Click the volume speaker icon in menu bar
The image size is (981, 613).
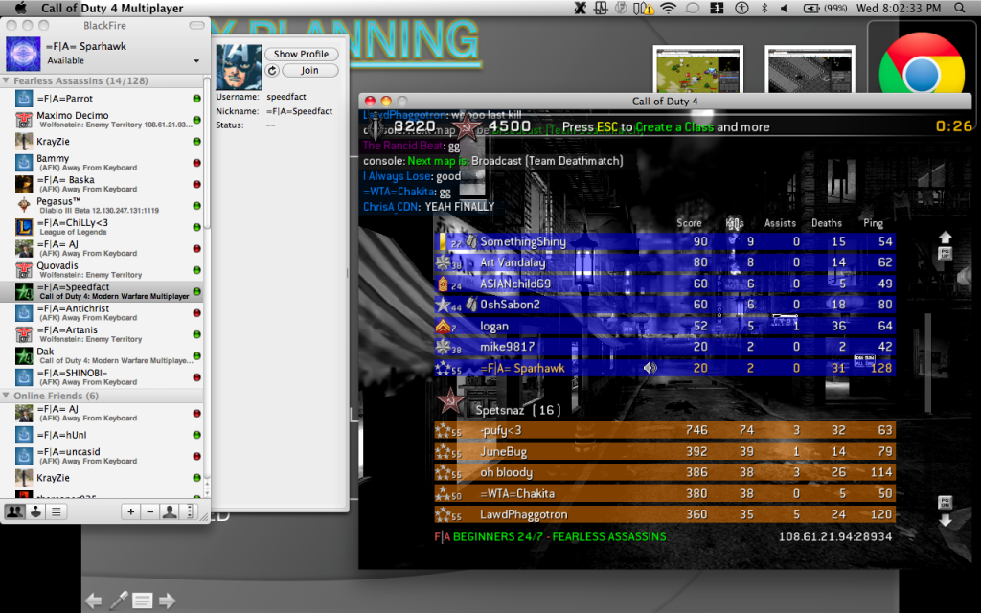point(784,8)
